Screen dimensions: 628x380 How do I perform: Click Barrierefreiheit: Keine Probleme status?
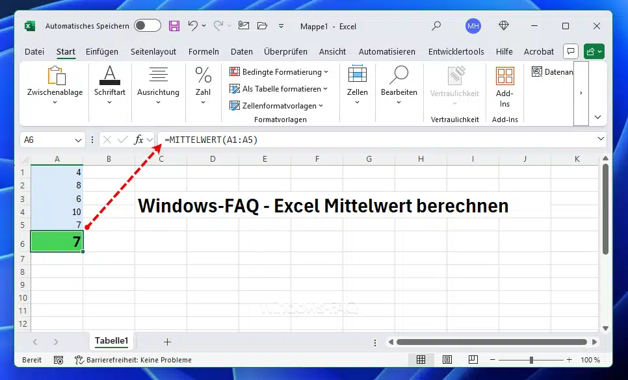(133, 360)
